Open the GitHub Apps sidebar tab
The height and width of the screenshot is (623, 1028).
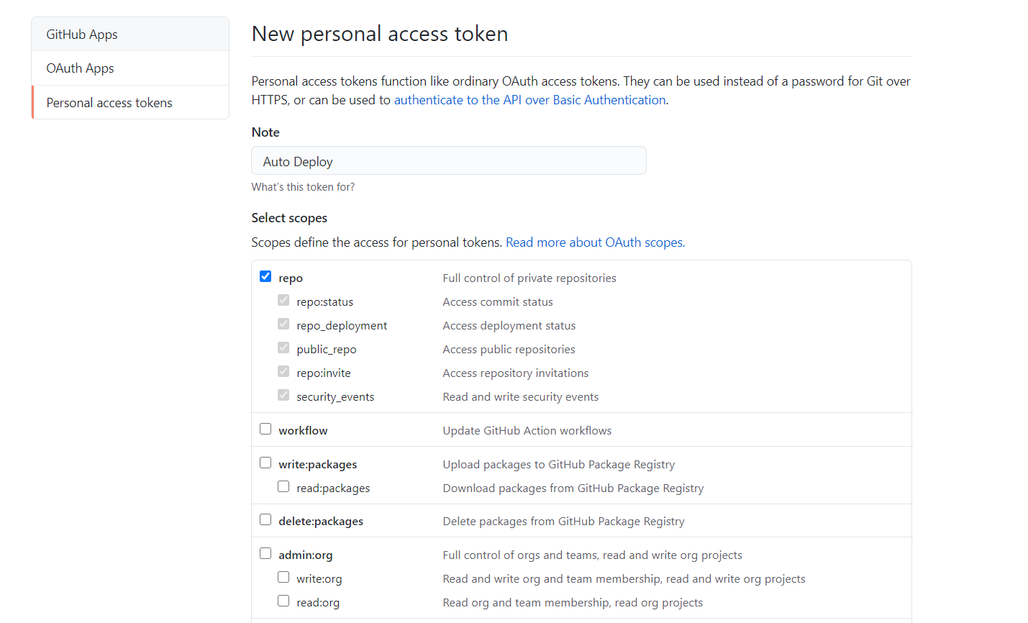tap(82, 35)
